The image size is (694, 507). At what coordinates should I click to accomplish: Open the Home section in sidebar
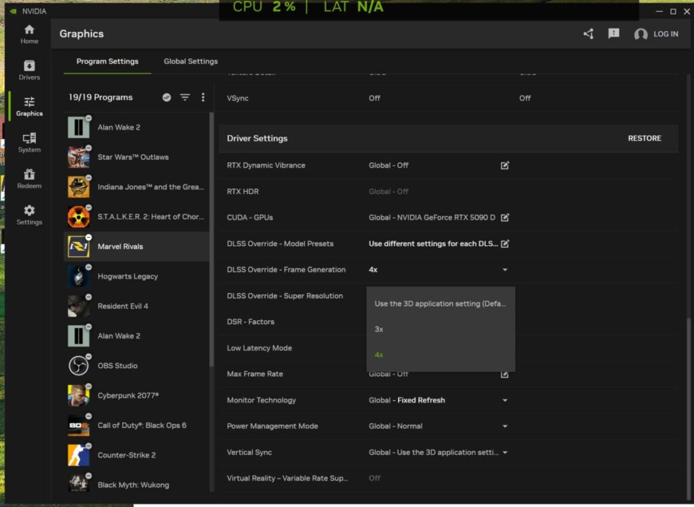[29, 34]
